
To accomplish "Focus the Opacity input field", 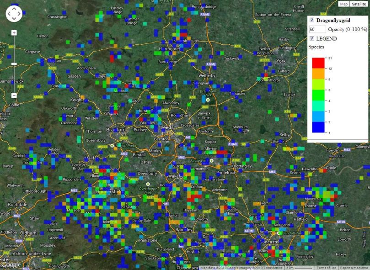I will click(x=317, y=29).
